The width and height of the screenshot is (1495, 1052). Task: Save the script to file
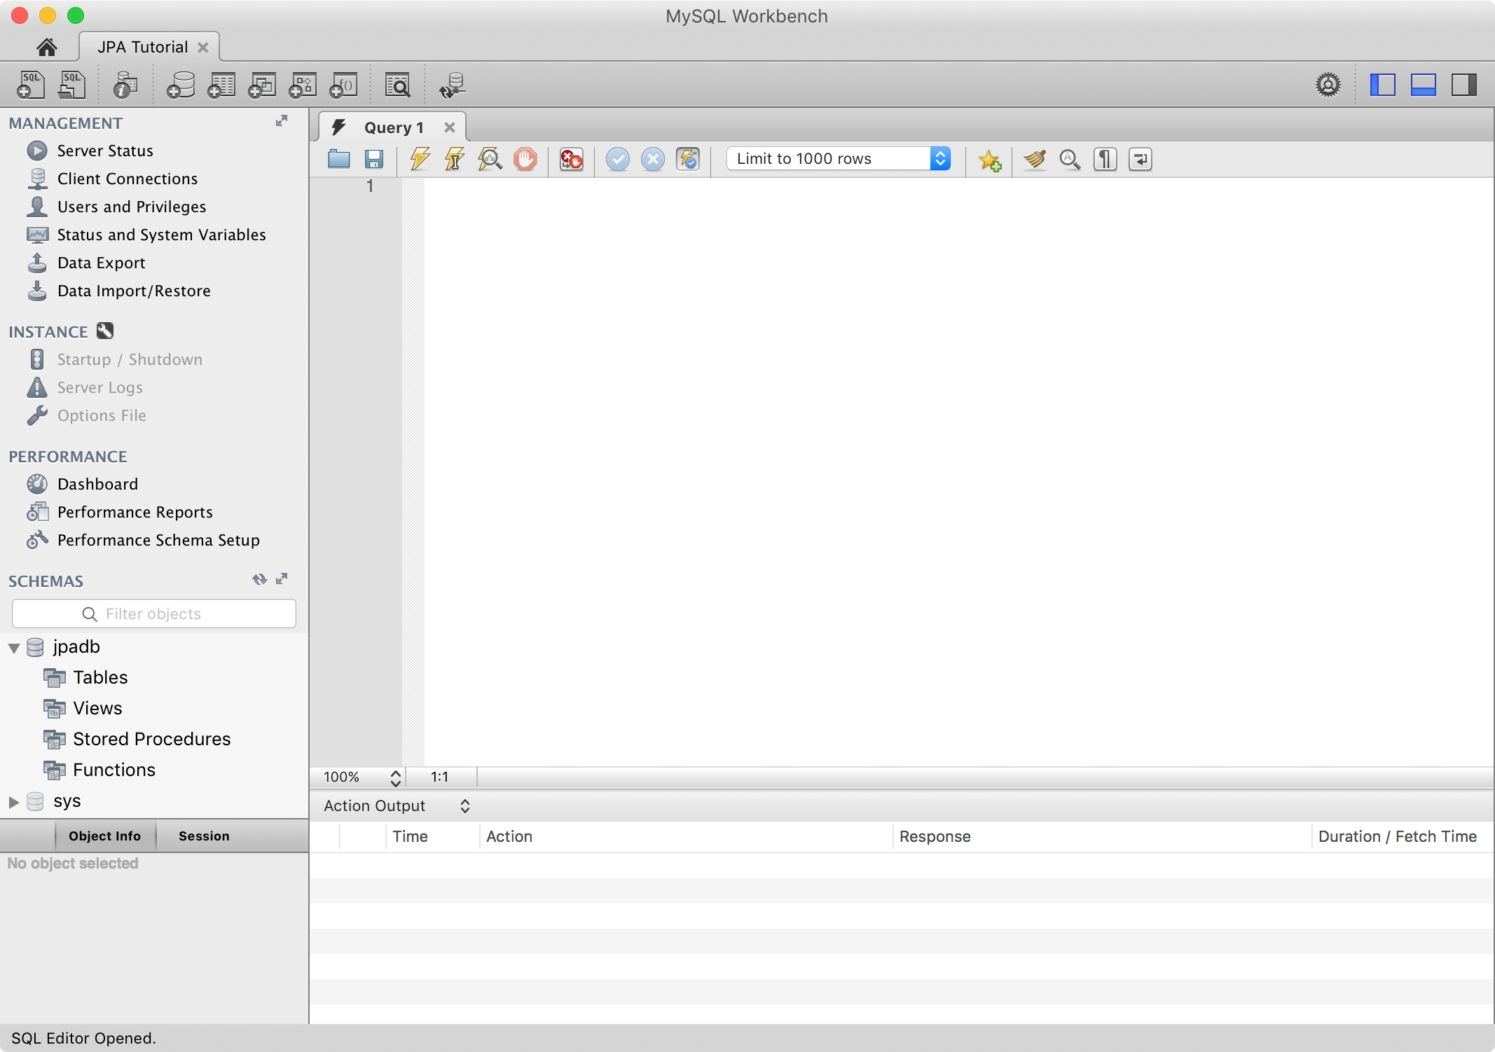pyautogui.click(x=374, y=159)
